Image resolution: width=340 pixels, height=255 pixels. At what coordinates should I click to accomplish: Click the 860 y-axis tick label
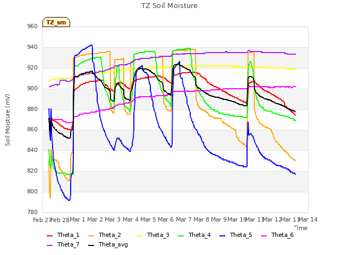click(x=32, y=130)
